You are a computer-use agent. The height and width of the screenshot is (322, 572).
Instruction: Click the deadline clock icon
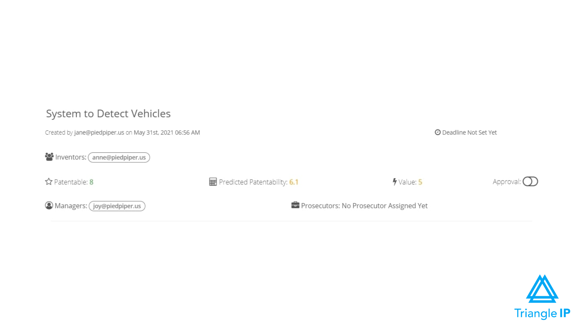tap(438, 132)
